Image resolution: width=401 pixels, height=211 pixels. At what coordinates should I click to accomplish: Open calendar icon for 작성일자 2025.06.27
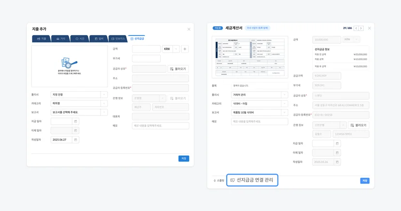point(76,140)
